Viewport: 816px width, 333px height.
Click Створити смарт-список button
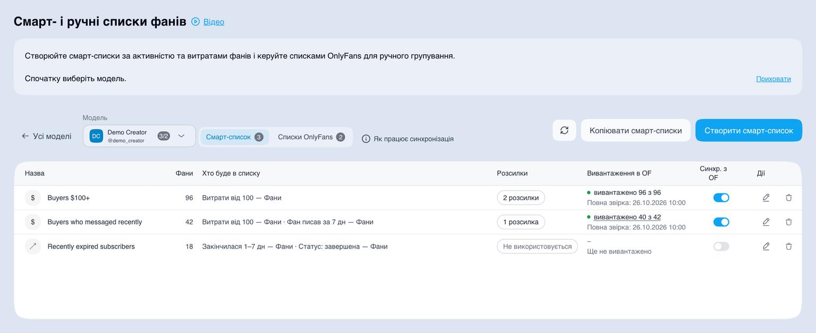[749, 130]
